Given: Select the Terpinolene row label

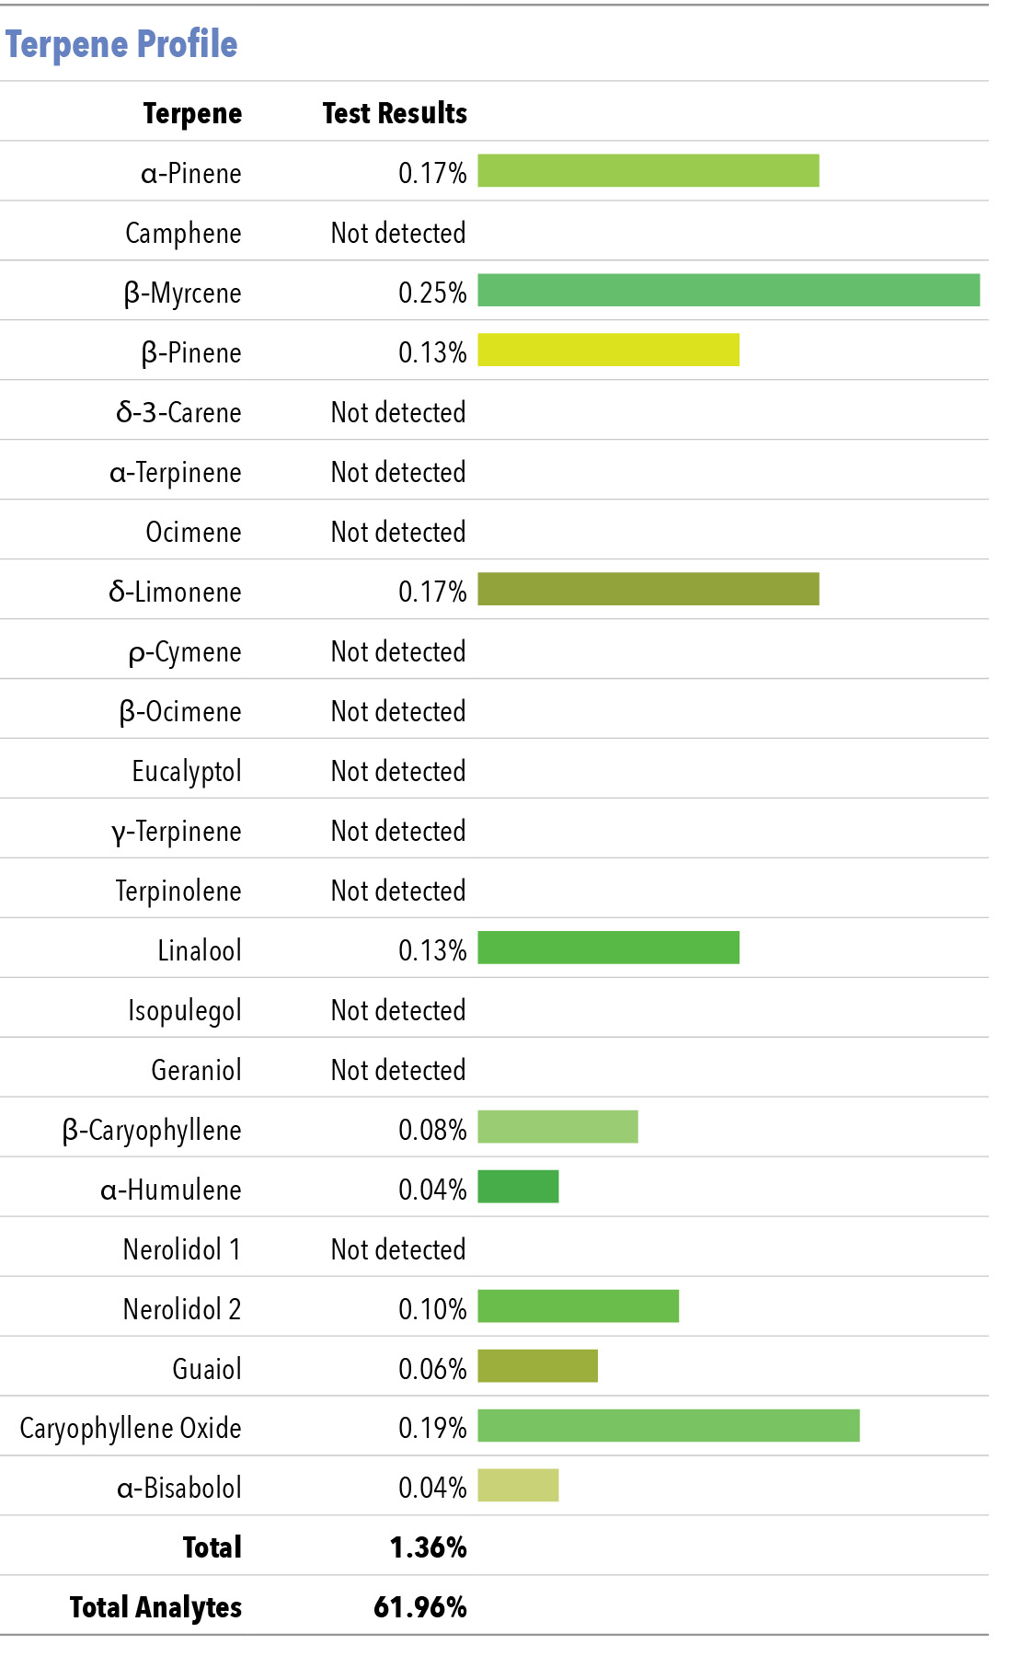Looking at the screenshot, I should point(178,891).
